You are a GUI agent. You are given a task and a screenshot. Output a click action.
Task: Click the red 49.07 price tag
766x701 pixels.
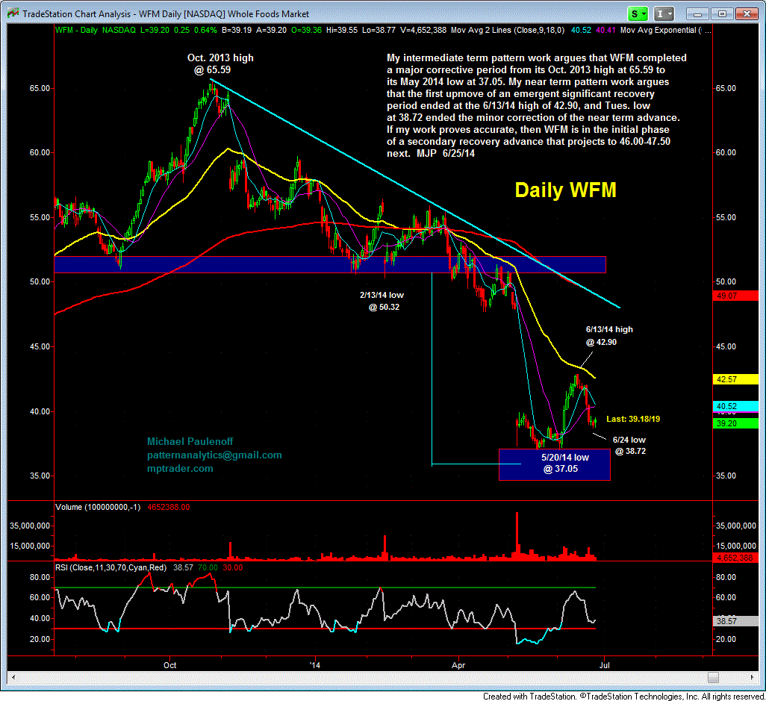tap(735, 296)
